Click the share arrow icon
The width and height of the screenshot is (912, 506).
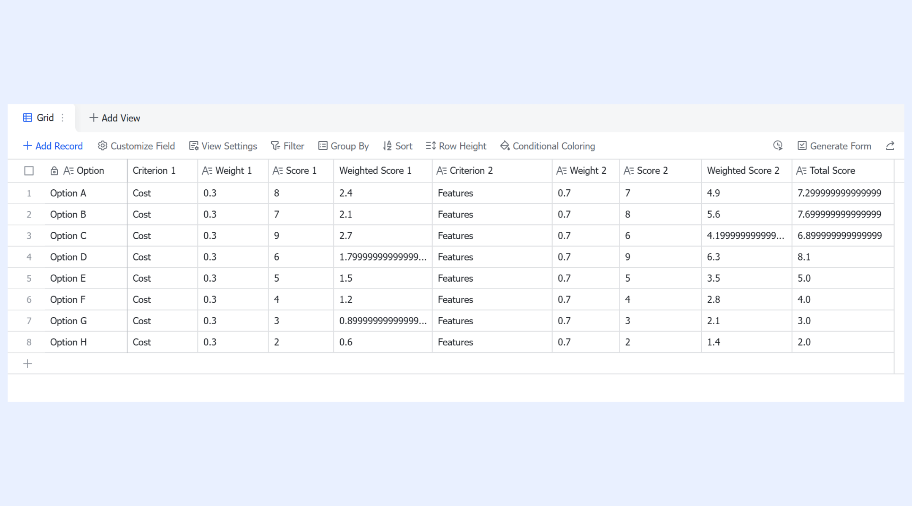pyautogui.click(x=890, y=146)
